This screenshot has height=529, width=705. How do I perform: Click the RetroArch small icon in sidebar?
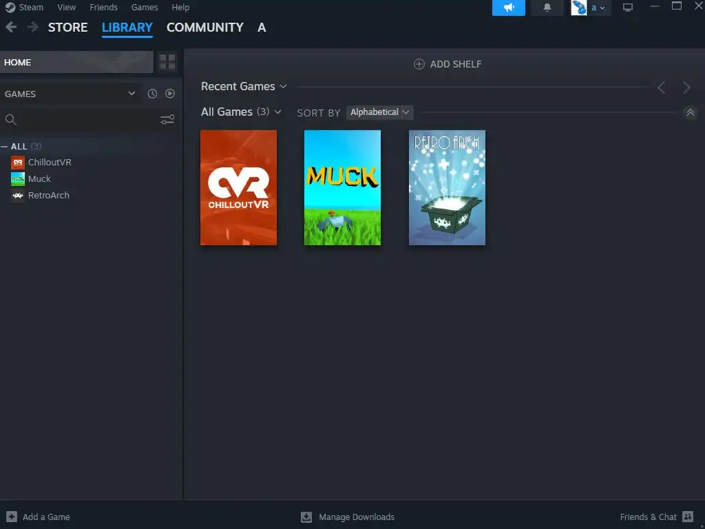tap(18, 196)
